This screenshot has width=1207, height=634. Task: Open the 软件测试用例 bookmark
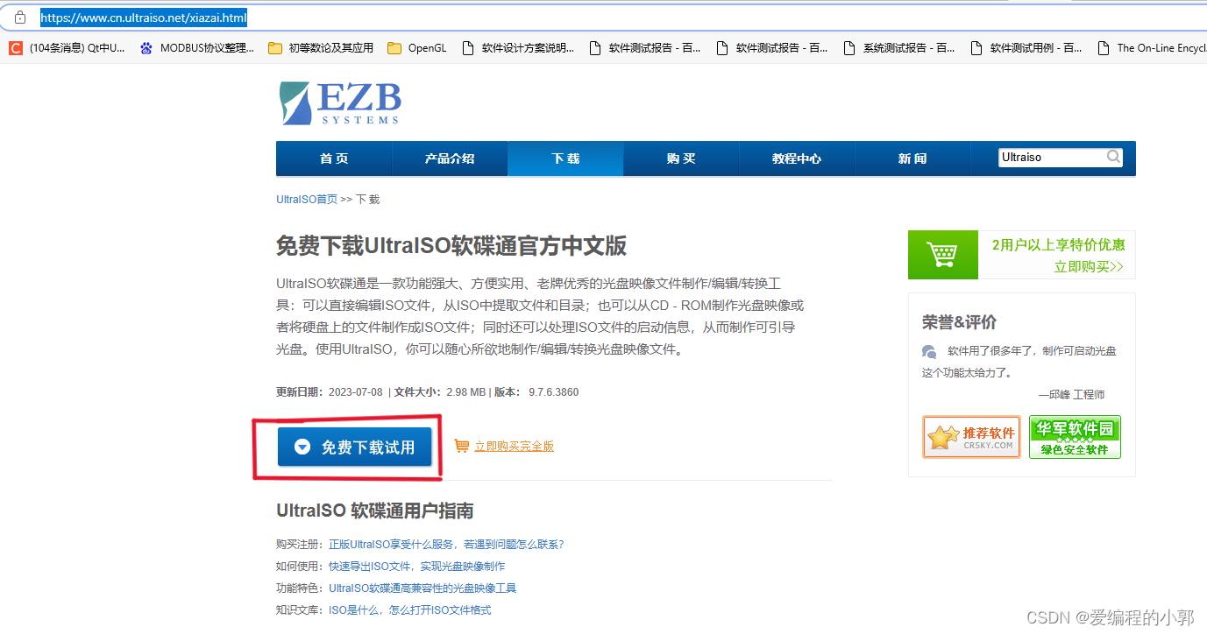point(1026,48)
